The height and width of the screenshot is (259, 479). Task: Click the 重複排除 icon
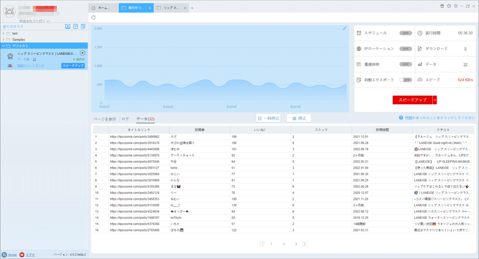pos(359,65)
